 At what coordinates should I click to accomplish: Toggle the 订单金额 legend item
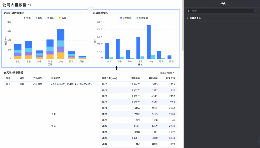pyautogui.click(x=126, y=18)
